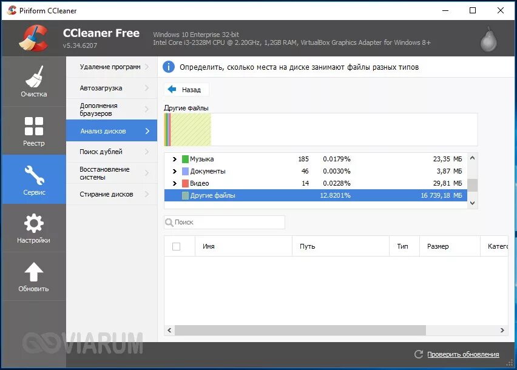Click the search magnifier icon

(169, 223)
